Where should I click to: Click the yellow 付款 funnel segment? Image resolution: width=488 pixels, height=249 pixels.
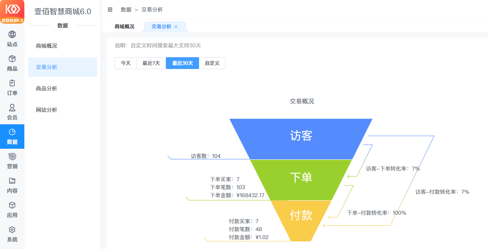click(301, 221)
